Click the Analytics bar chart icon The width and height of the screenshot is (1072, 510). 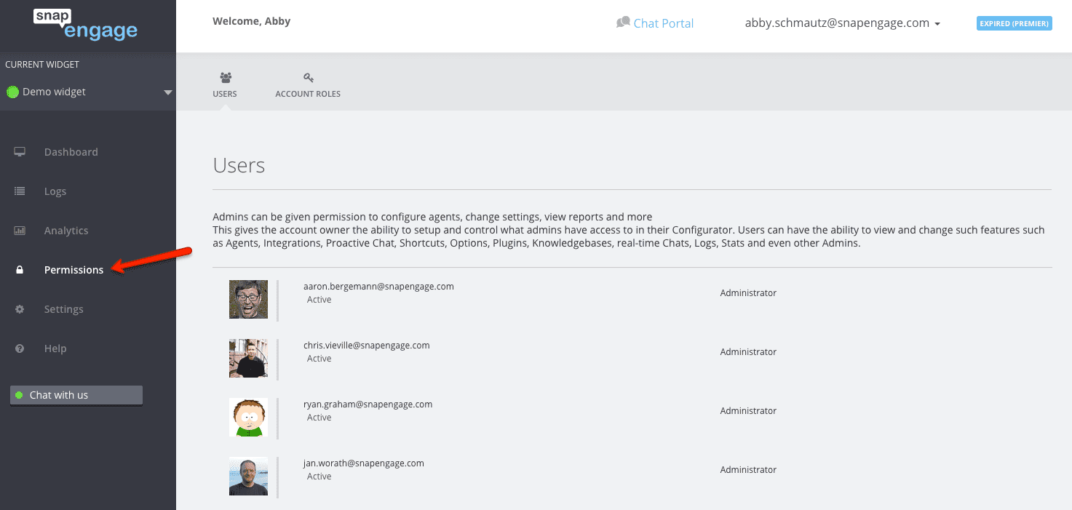click(20, 231)
